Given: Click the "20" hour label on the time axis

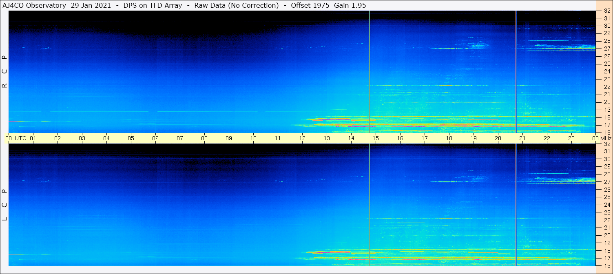Looking at the screenshot, I should 498,138.
